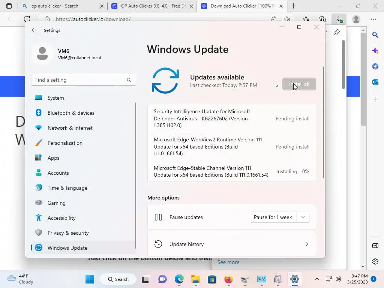Select Security Intelligence Update KB2267602 entry
This screenshot has width=384, height=288.
(232, 118)
